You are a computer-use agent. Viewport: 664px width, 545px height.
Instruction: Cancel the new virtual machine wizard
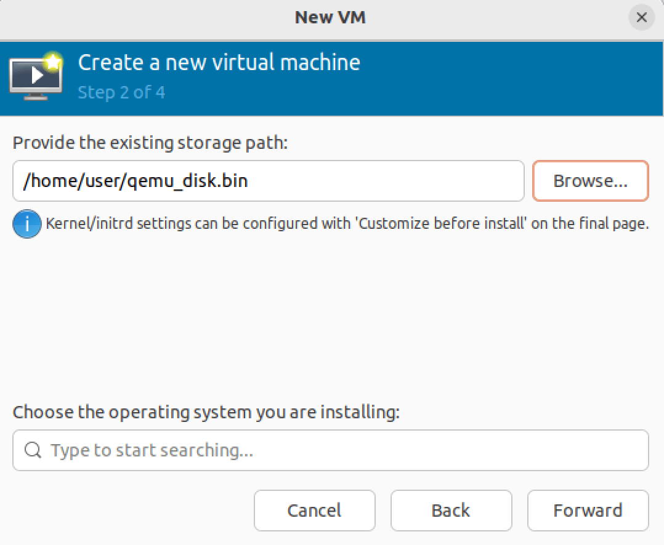tap(314, 510)
